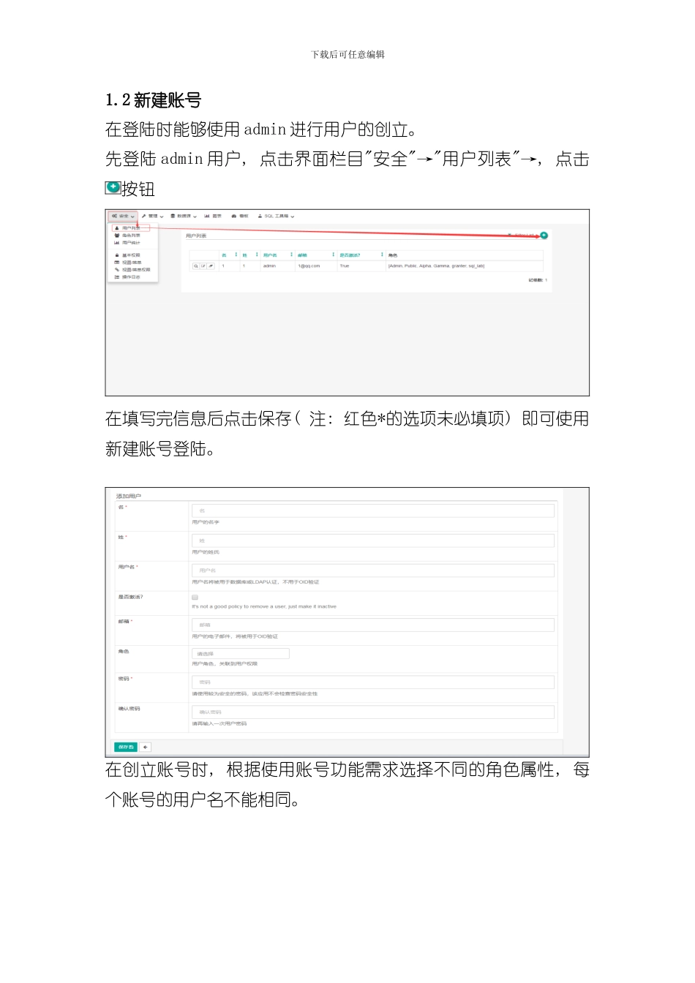Screen dimensions: 695x983
Task: Click the '添加用户' form title
Action: 129,496
